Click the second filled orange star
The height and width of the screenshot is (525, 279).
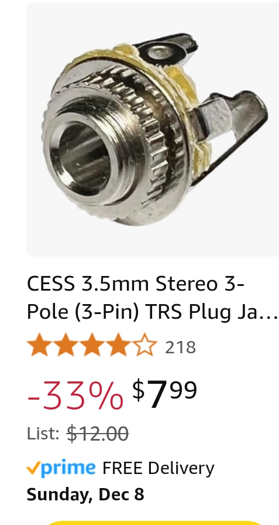[x=66, y=345]
